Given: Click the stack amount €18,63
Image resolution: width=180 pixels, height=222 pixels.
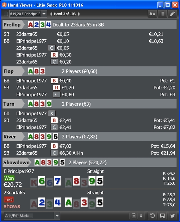Looking at the screenshot, I should tap(156, 41).
